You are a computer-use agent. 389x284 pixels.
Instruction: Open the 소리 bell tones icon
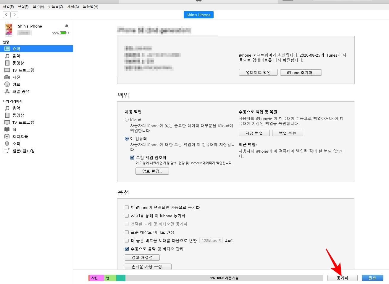click(7, 143)
